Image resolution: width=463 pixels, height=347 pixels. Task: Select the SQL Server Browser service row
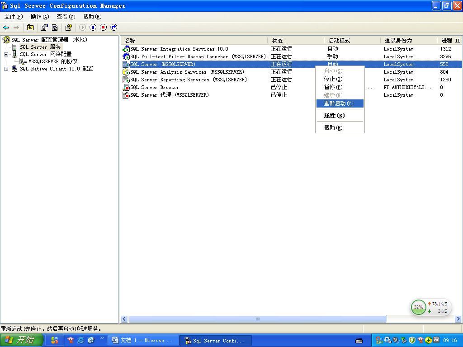[154, 87]
